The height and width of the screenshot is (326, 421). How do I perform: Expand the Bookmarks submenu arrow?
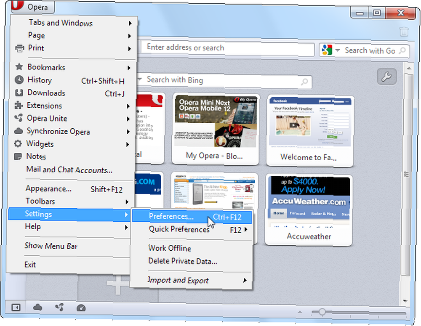[x=129, y=68]
